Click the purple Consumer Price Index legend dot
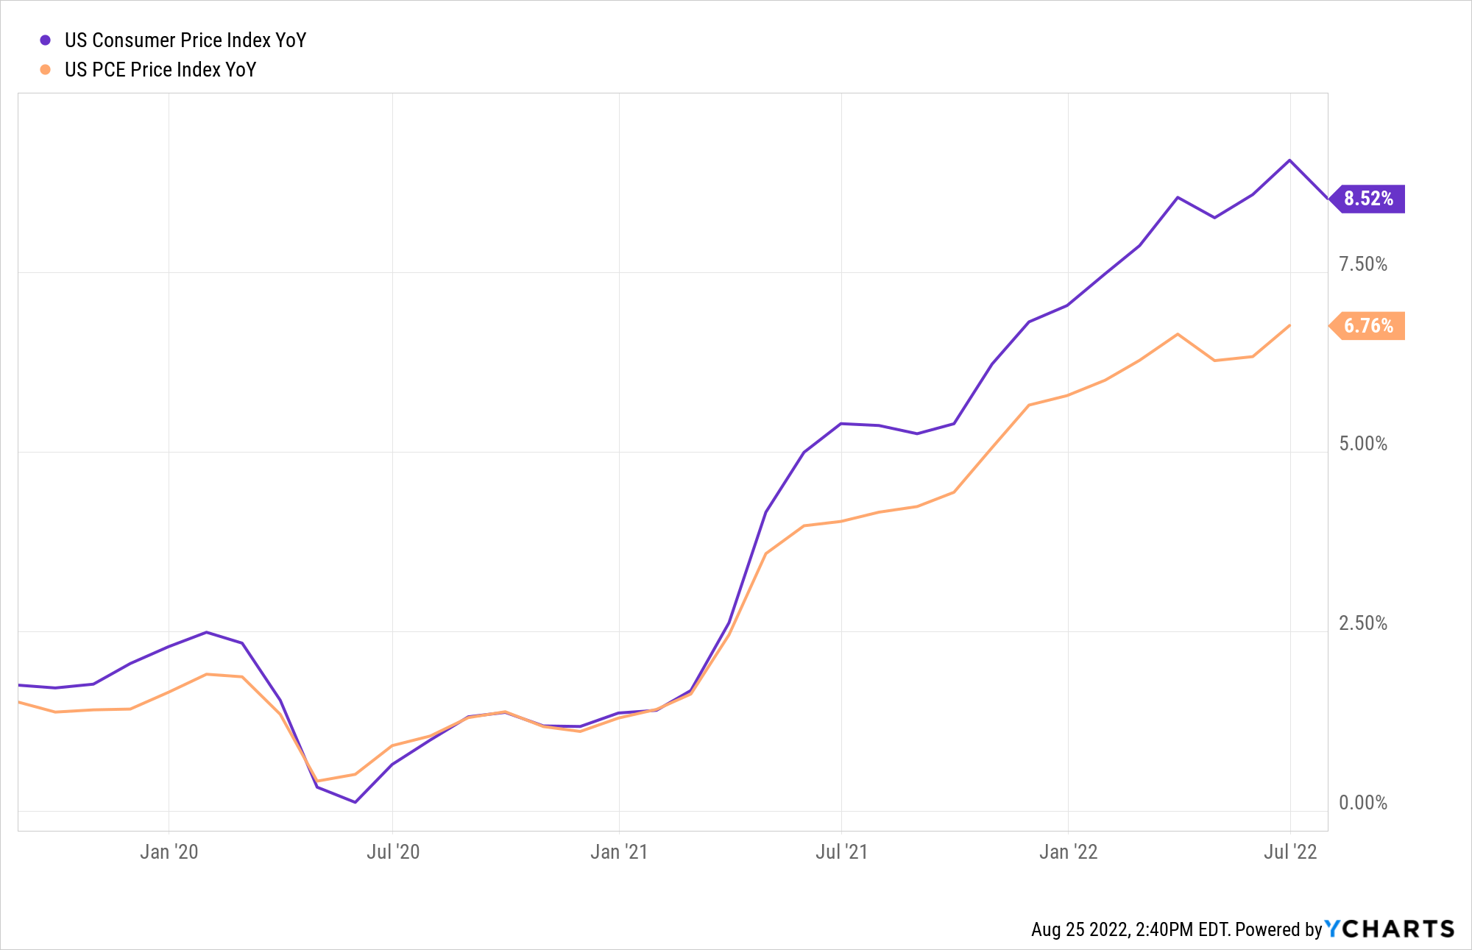The image size is (1472, 950). coord(46,40)
